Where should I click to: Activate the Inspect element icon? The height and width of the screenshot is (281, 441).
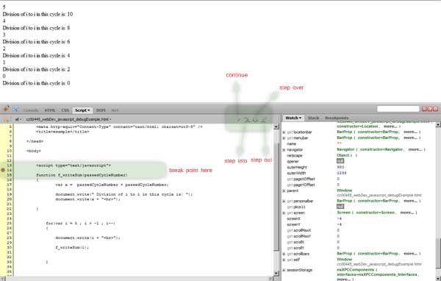[x=15, y=109]
